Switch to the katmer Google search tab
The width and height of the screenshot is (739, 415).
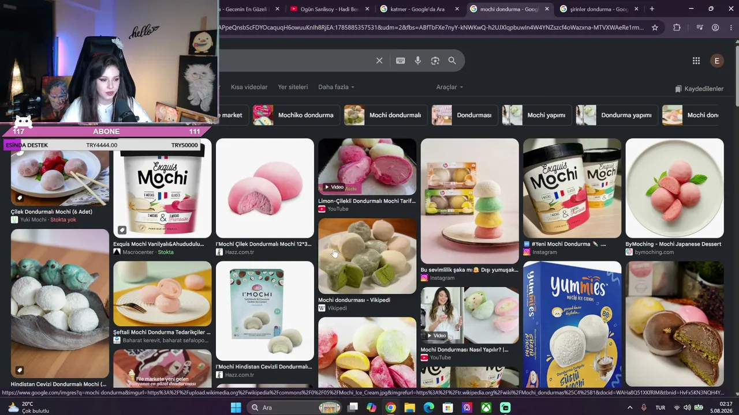pos(420,9)
